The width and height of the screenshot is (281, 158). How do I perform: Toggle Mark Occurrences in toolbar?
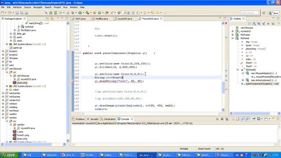point(124,13)
